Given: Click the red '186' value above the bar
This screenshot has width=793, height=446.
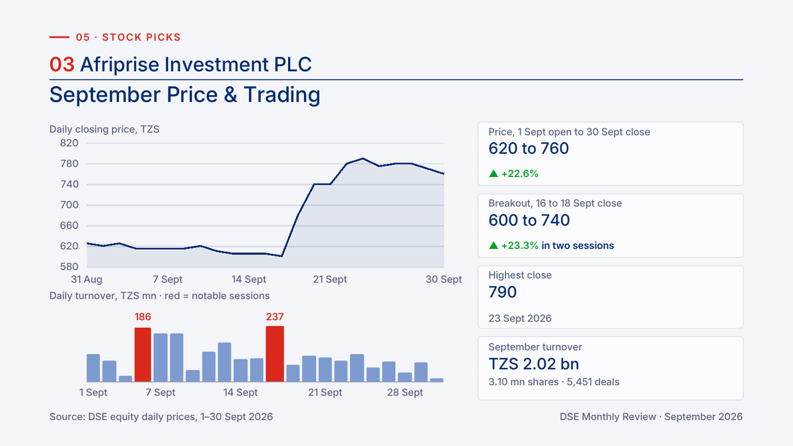Looking at the screenshot, I should point(143,317).
